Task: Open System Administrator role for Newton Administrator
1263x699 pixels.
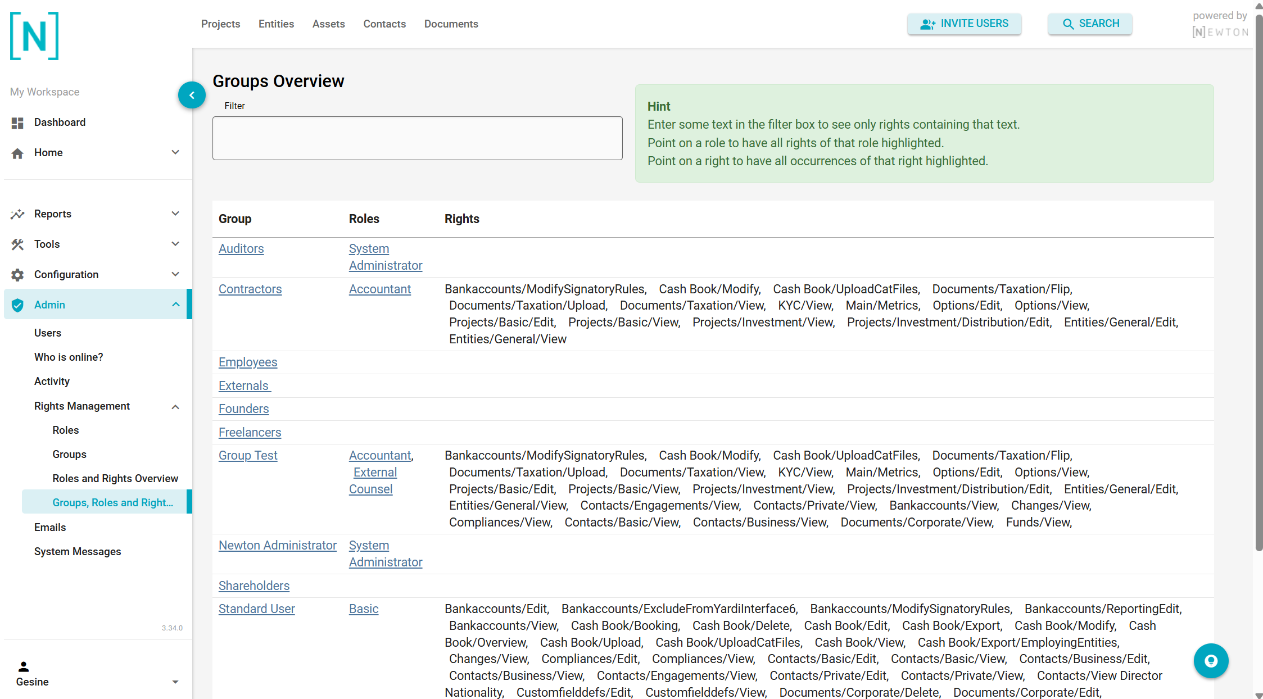Action: (x=386, y=553)
